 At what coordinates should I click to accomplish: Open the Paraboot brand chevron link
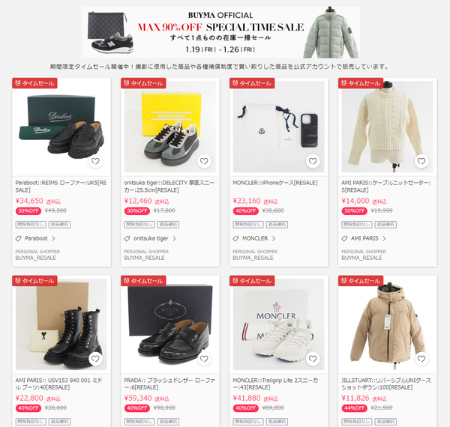click(53, 238)
